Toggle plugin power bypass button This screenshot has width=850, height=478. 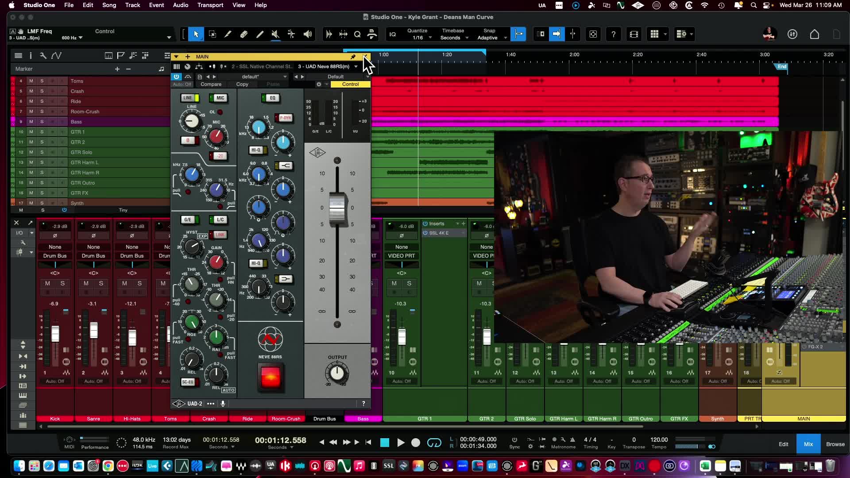click(x=176, y=77)
